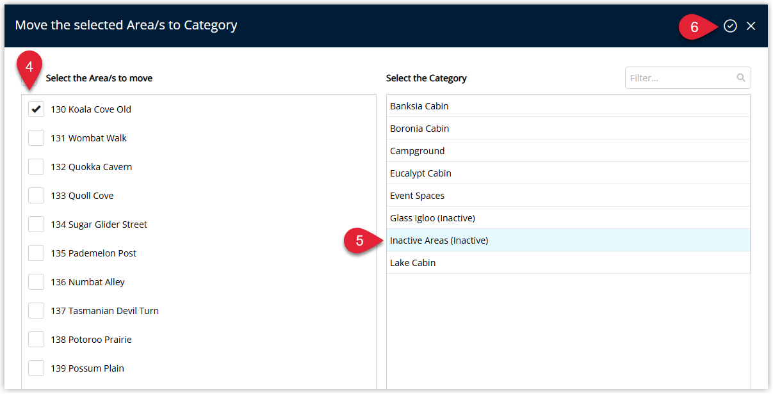The width and height of the screenshot is (773, 394).
Task: Click the 137 Tasmanian Devil Turn label
Action: [x=105, y=311]
